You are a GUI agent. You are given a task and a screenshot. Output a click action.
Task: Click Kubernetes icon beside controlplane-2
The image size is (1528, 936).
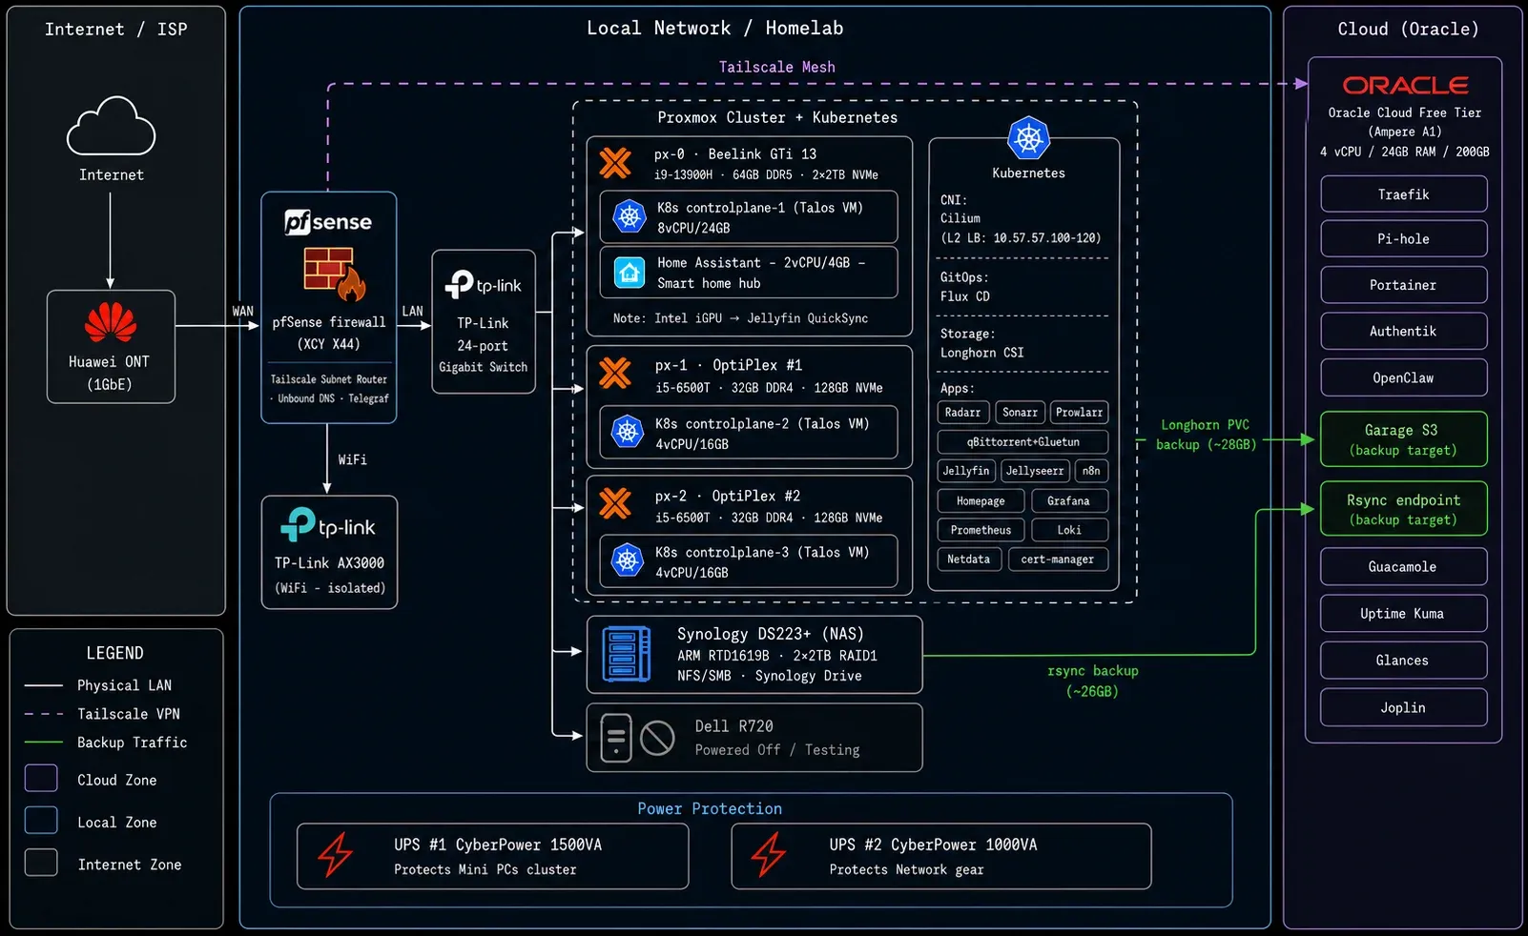(628, 433)
